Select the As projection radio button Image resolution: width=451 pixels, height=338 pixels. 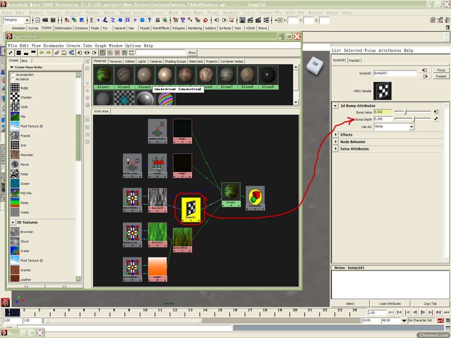click(x=13, y=75)
